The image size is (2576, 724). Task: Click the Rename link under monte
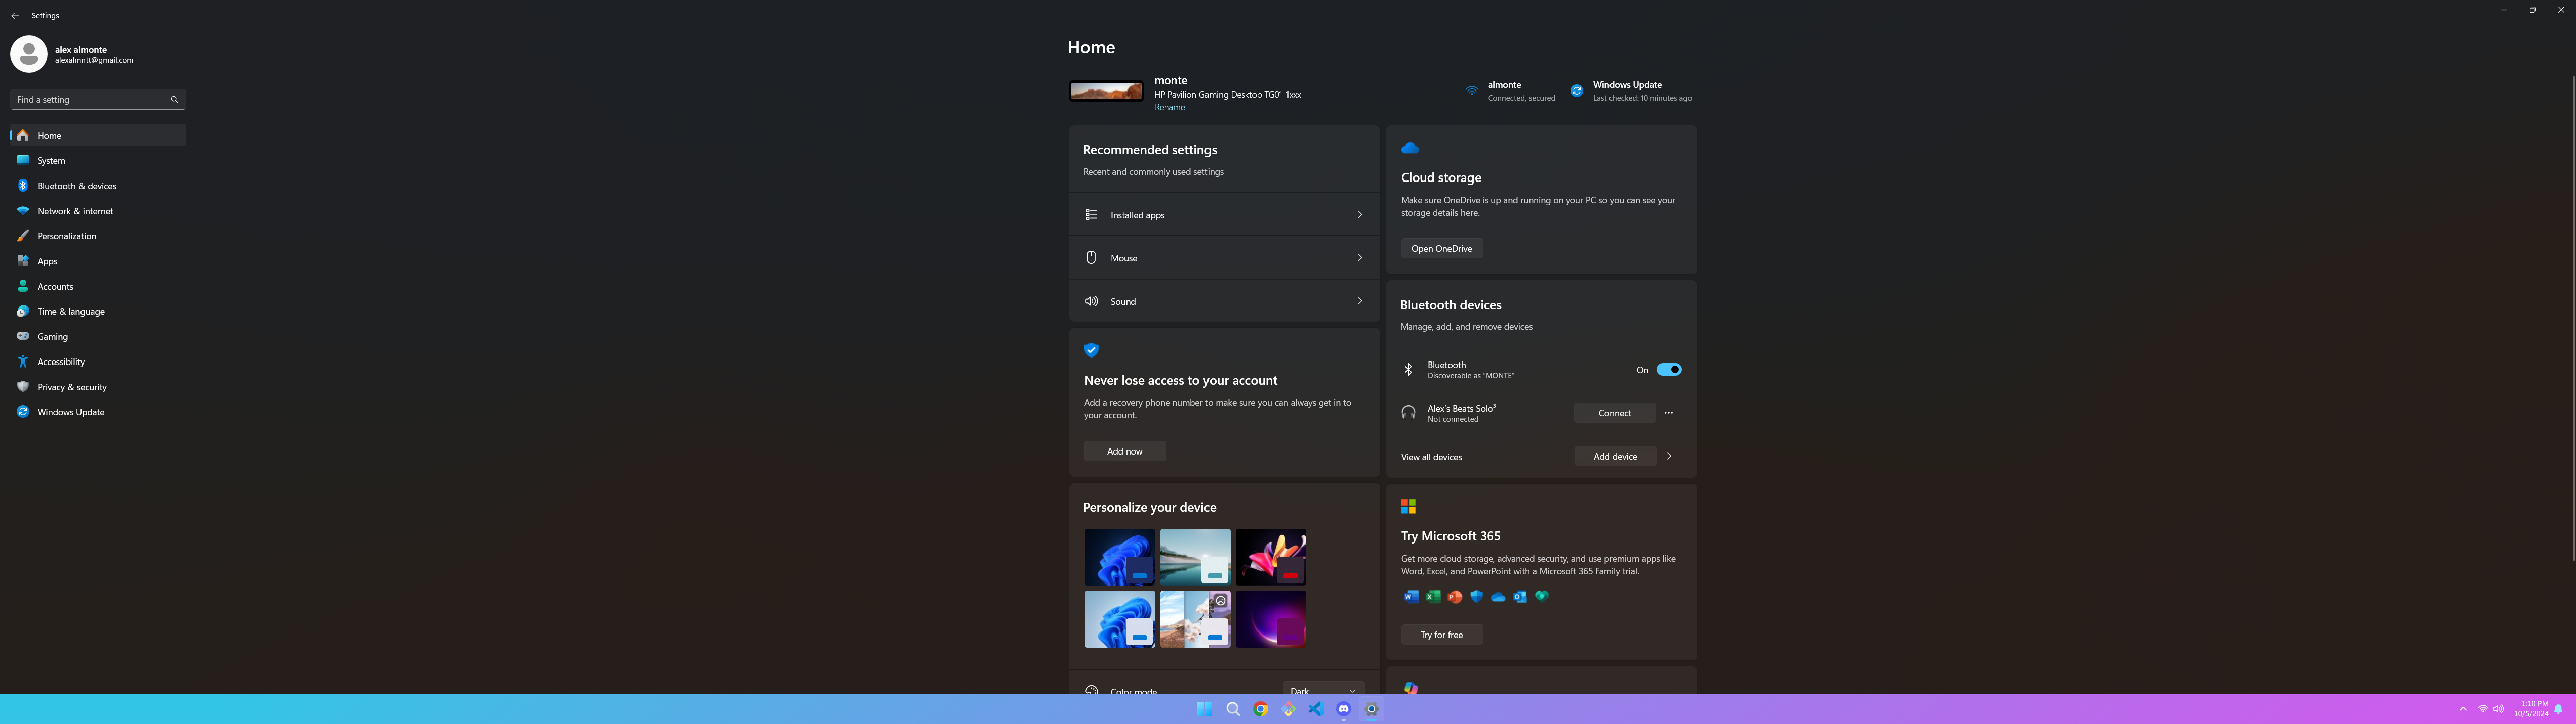point(1169,107)
